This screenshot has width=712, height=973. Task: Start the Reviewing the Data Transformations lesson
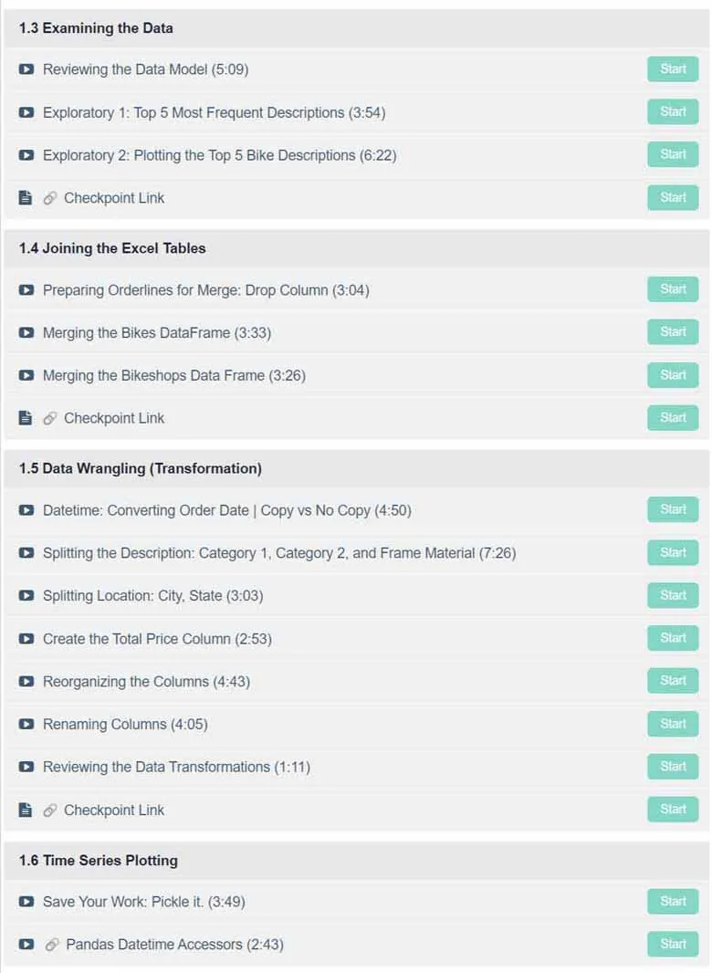pyautogui.click(x=673, y=767)
